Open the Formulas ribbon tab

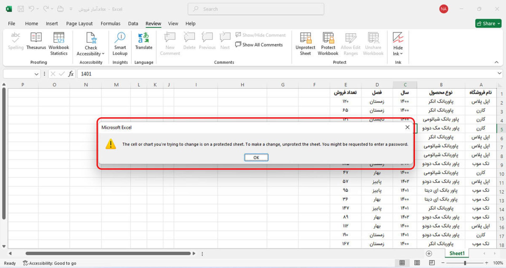(x=110, y=23)
